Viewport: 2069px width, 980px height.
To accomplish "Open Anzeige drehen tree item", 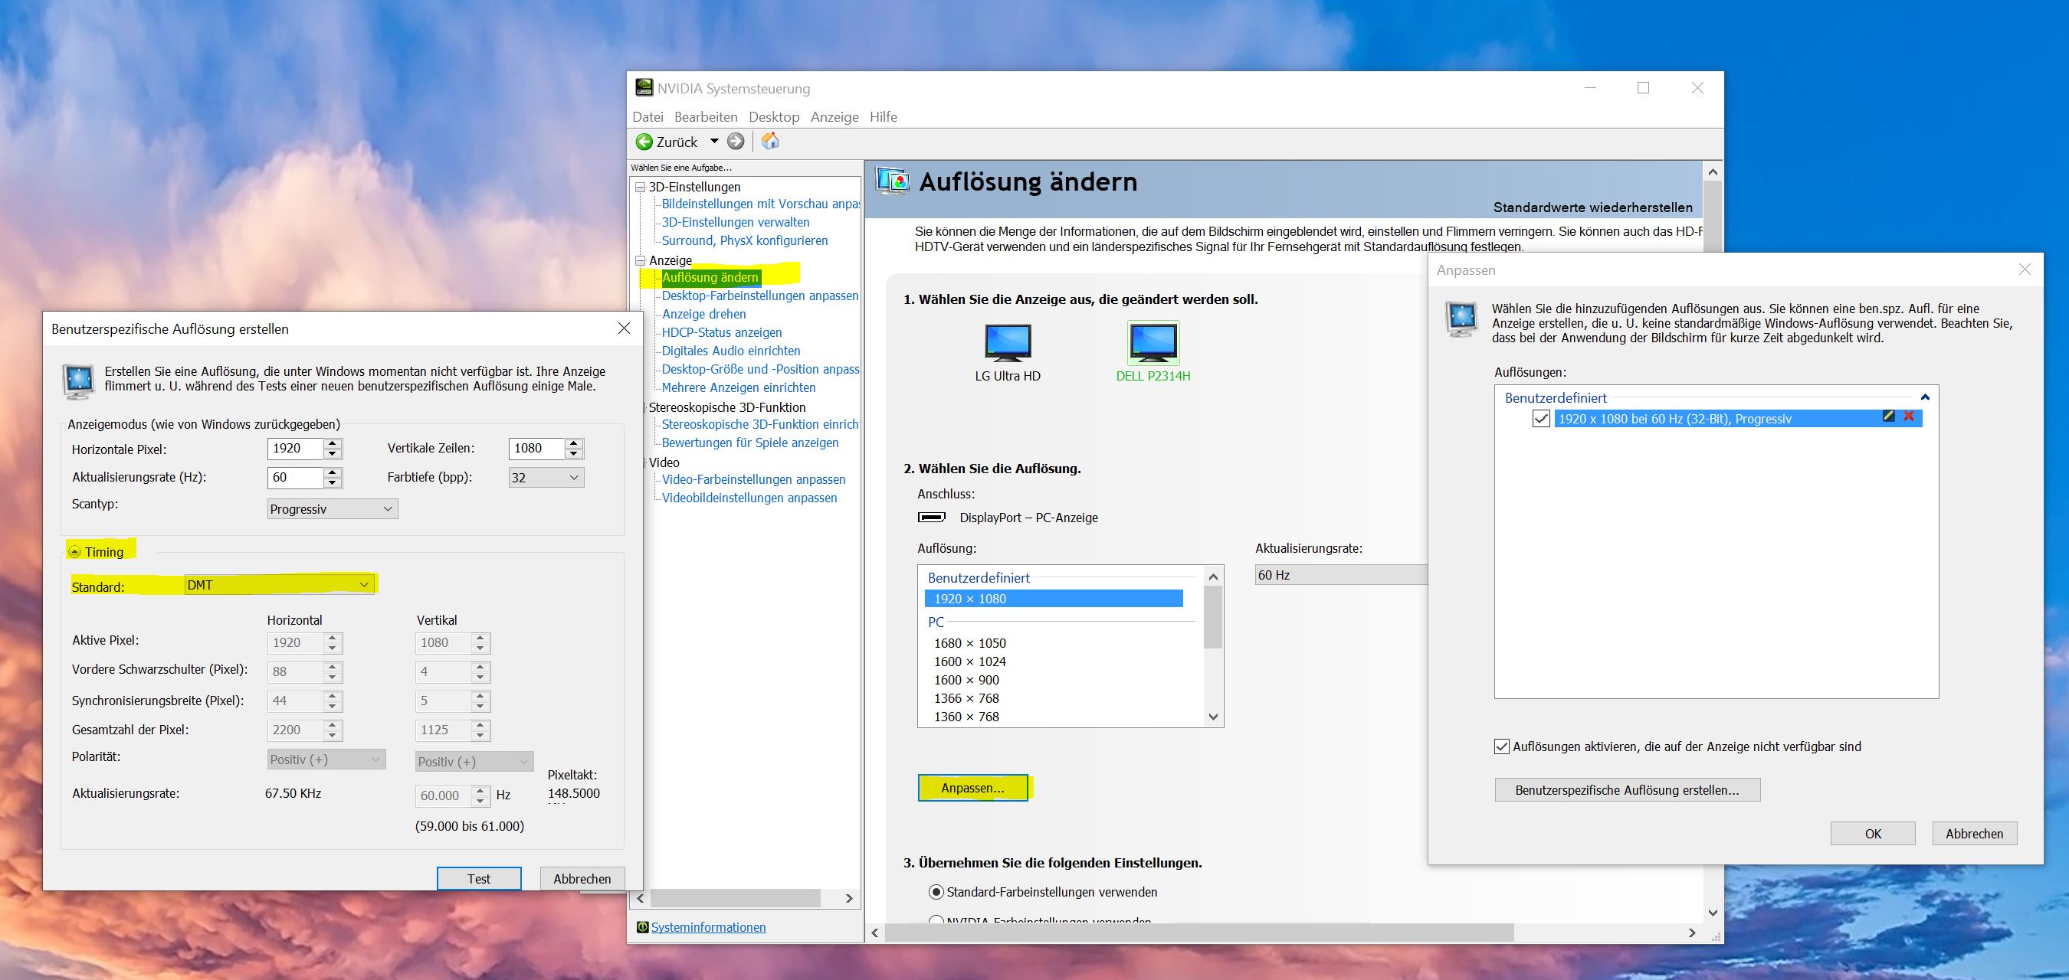I will click(x=703, y=314).
